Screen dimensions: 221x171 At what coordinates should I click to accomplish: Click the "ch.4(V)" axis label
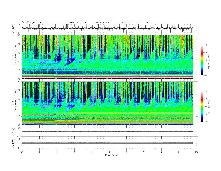point(13,143)
